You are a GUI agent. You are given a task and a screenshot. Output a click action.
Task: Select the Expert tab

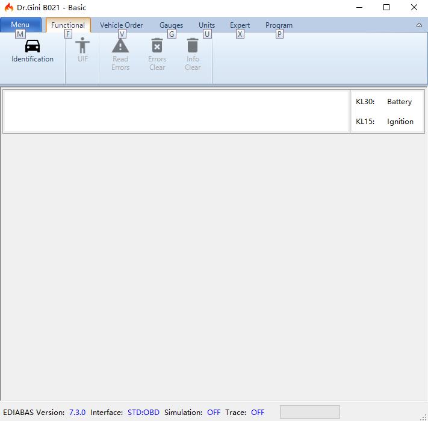(240, 25)
